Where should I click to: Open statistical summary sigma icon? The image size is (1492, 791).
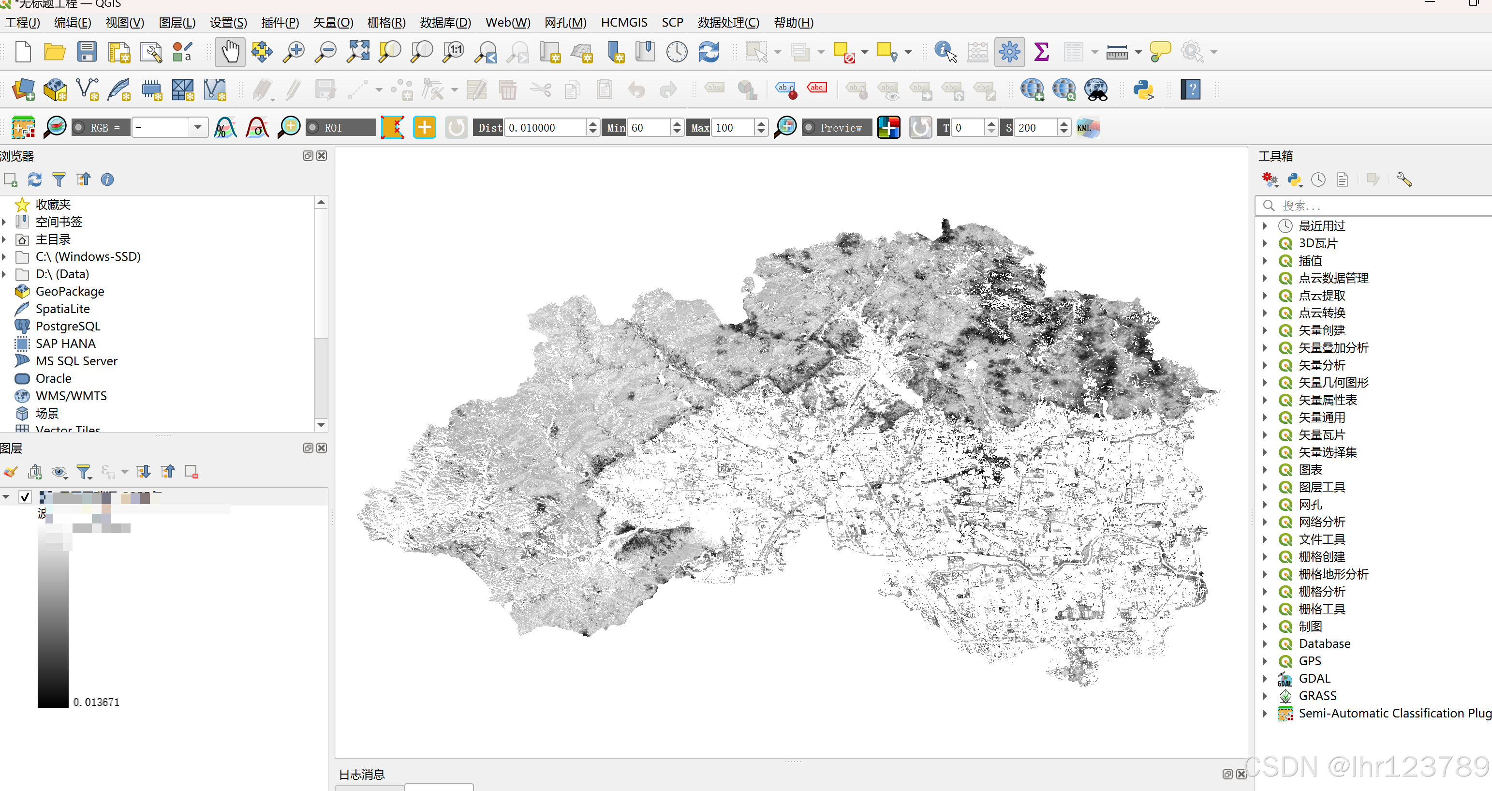click(1041, 52)
